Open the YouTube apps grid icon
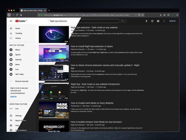Screen dimensions: 186x140 pos(152,21)
